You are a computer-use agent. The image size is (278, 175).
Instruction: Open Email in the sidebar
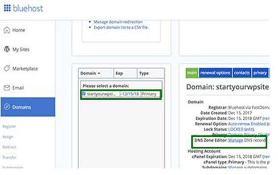tap(18, 88)
